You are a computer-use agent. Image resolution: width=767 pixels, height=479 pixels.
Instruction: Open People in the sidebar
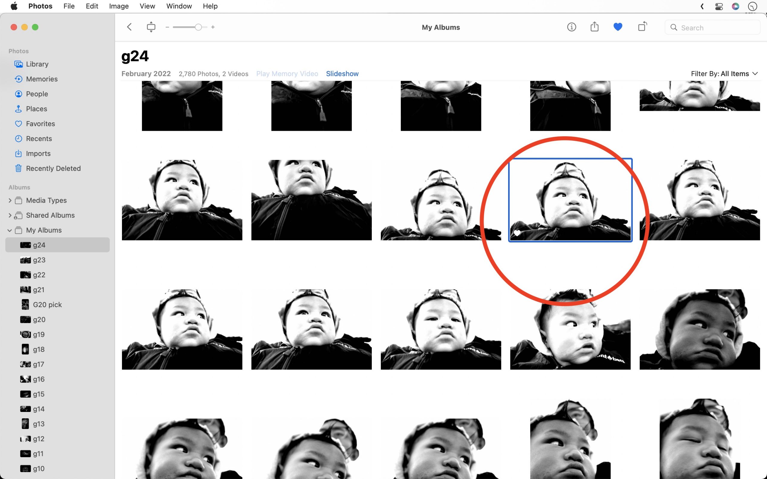tap(57, 94)
